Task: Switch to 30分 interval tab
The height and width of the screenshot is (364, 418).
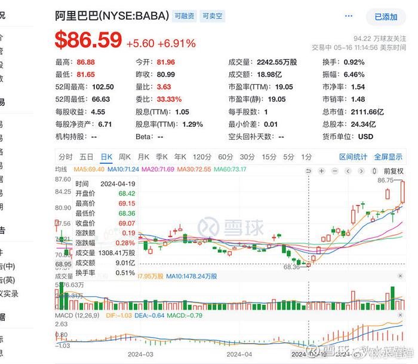Action: click(x=247, y=157)
